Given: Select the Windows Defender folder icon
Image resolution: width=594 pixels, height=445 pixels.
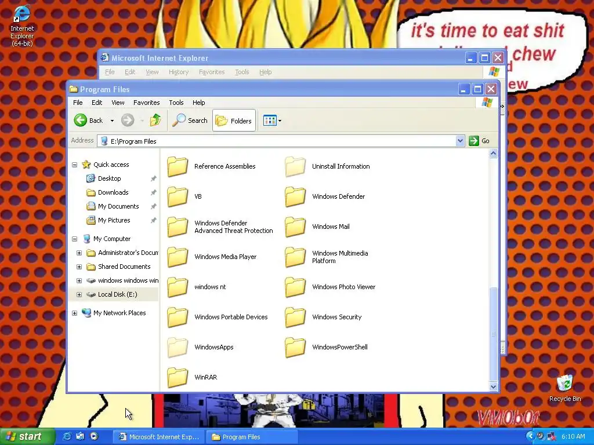Looking at the screenshot, I should coord(295,196).
